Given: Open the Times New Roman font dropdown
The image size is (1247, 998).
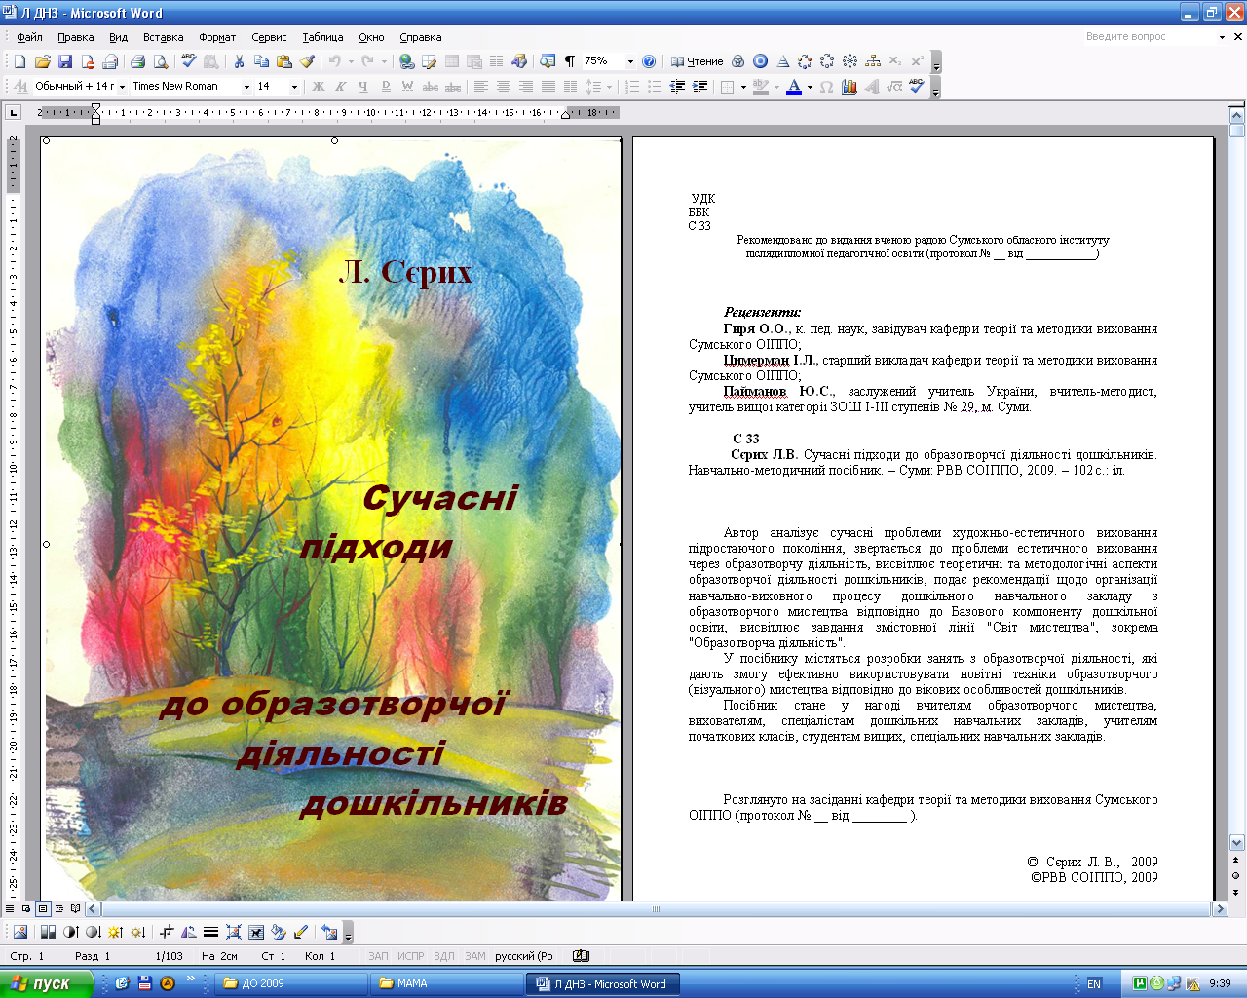Looking at the screenshot, I should click(246, 87).
